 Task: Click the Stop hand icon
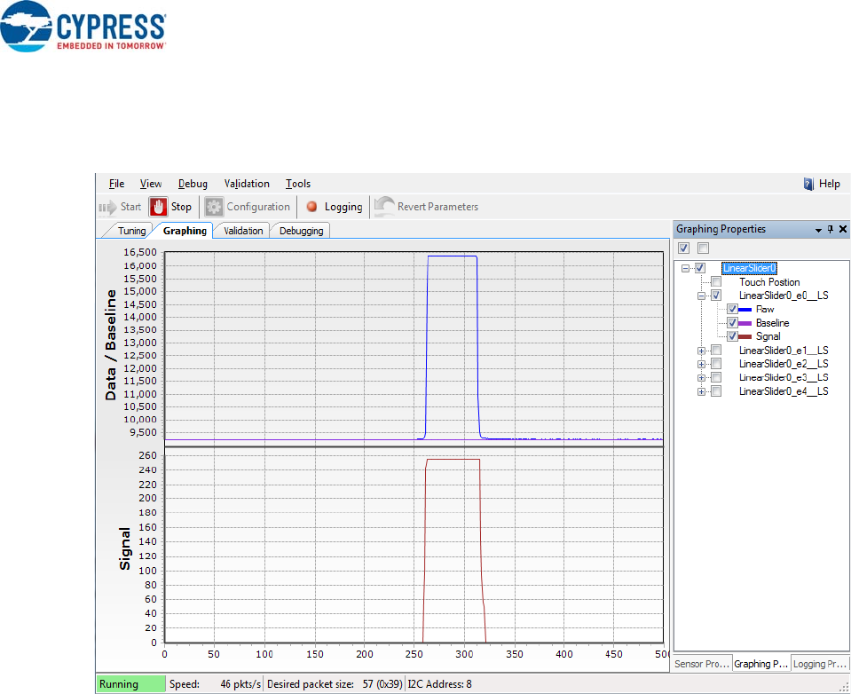159,207
